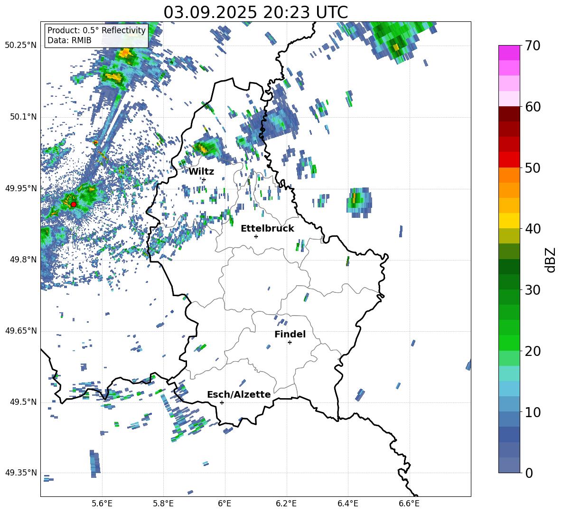This screenshot has height=513, width=562.
Task: Click the colorbar value 70
Action: 533,46
